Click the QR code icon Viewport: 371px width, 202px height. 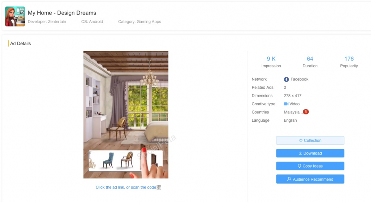(x=159, y=187)
